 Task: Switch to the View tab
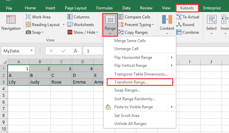[x=166, y=8]
